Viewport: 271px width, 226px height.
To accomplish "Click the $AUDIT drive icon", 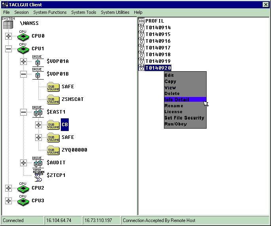I will [38, 163].
